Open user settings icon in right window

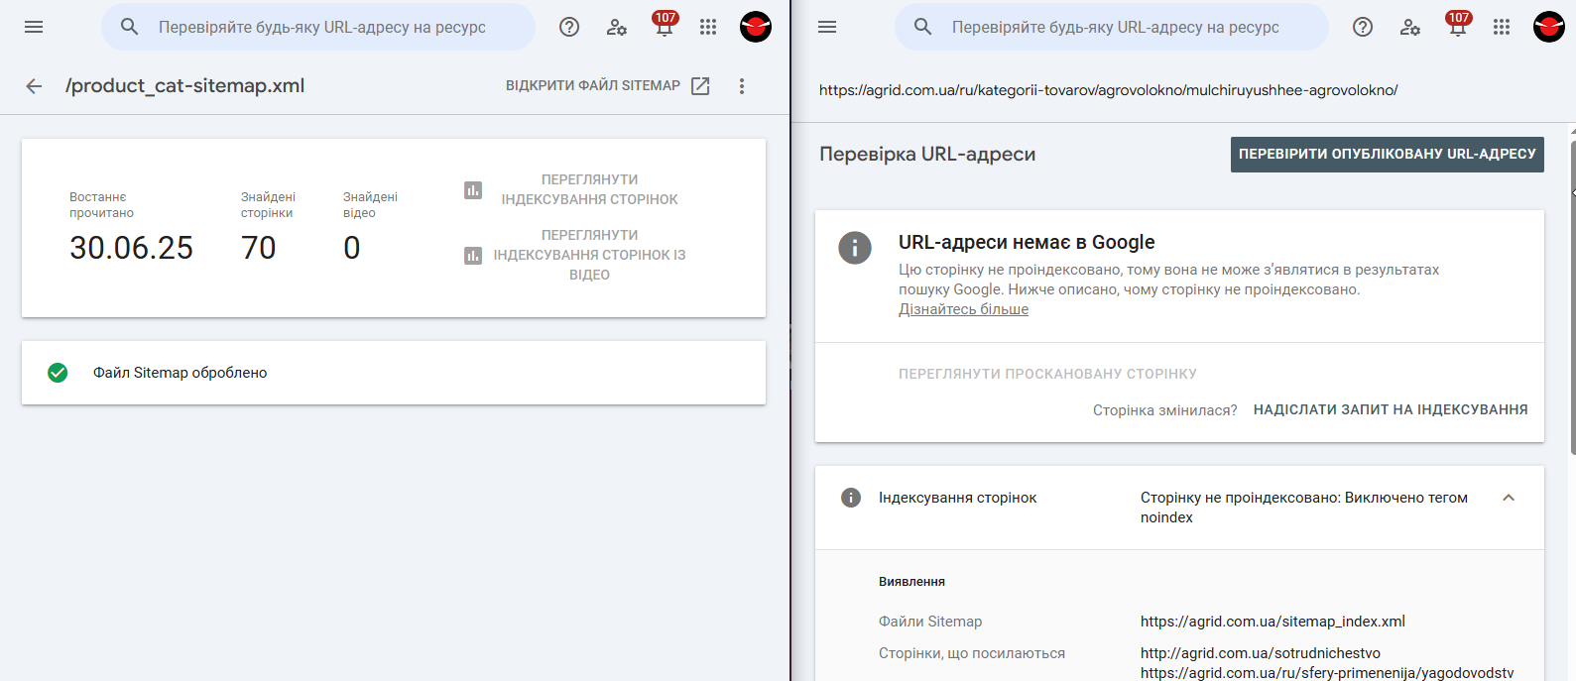point(1410,27)
